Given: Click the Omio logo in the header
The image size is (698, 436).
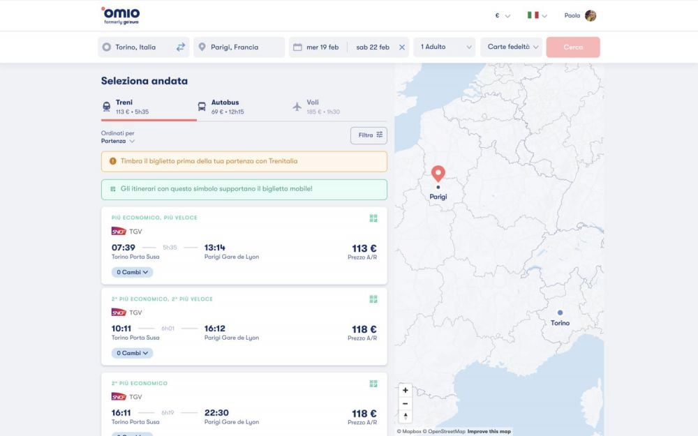Looking at the screenshot, I should click(x=119, y=15).
